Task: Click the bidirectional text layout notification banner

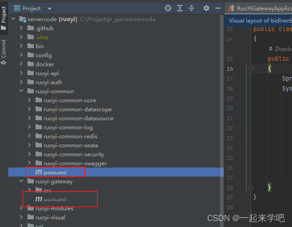Action: coord(258,20)
